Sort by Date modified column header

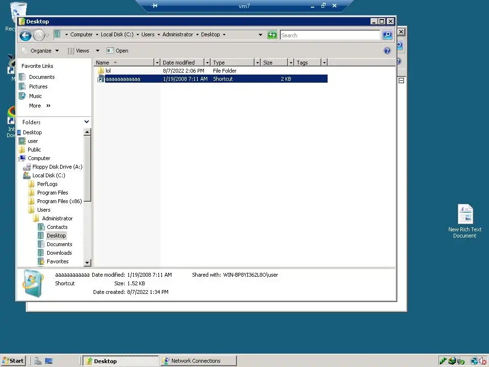183,63
